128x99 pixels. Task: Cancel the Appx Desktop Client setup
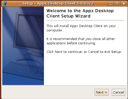pyautogui.click(x=118, y=92)
